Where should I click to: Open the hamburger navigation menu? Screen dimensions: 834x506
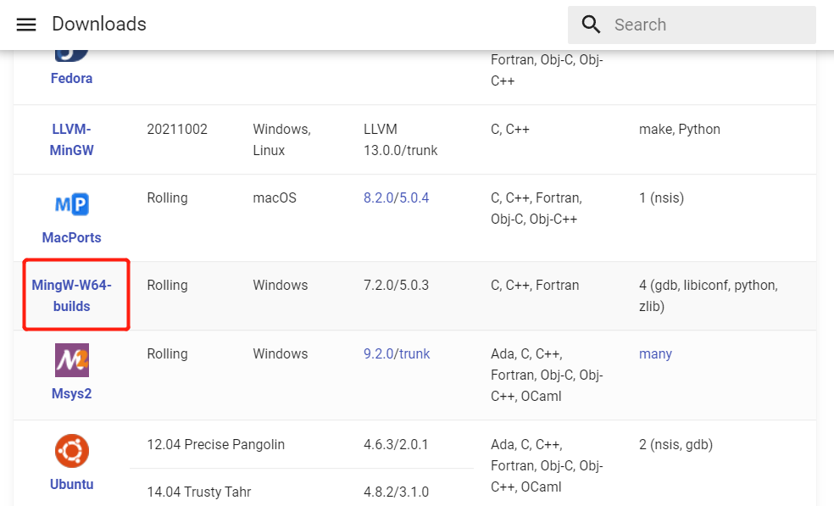pos(26,25)
